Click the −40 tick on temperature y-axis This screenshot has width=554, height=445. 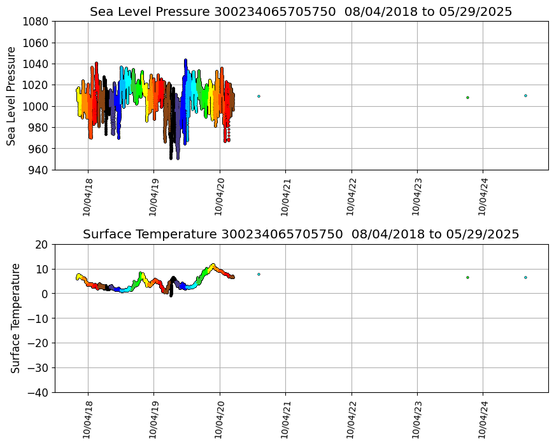coord(37,392)
